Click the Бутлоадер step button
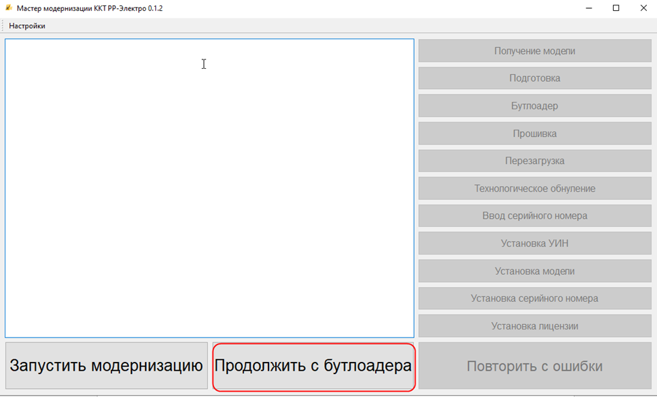The height and width of the screenshot is (397, 657). coord(534,106)
